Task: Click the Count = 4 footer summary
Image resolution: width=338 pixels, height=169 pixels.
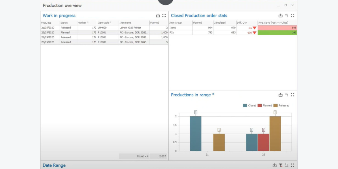Action: coord(134,156)
